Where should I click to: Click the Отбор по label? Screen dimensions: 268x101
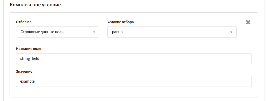click(x=24, y=22)
